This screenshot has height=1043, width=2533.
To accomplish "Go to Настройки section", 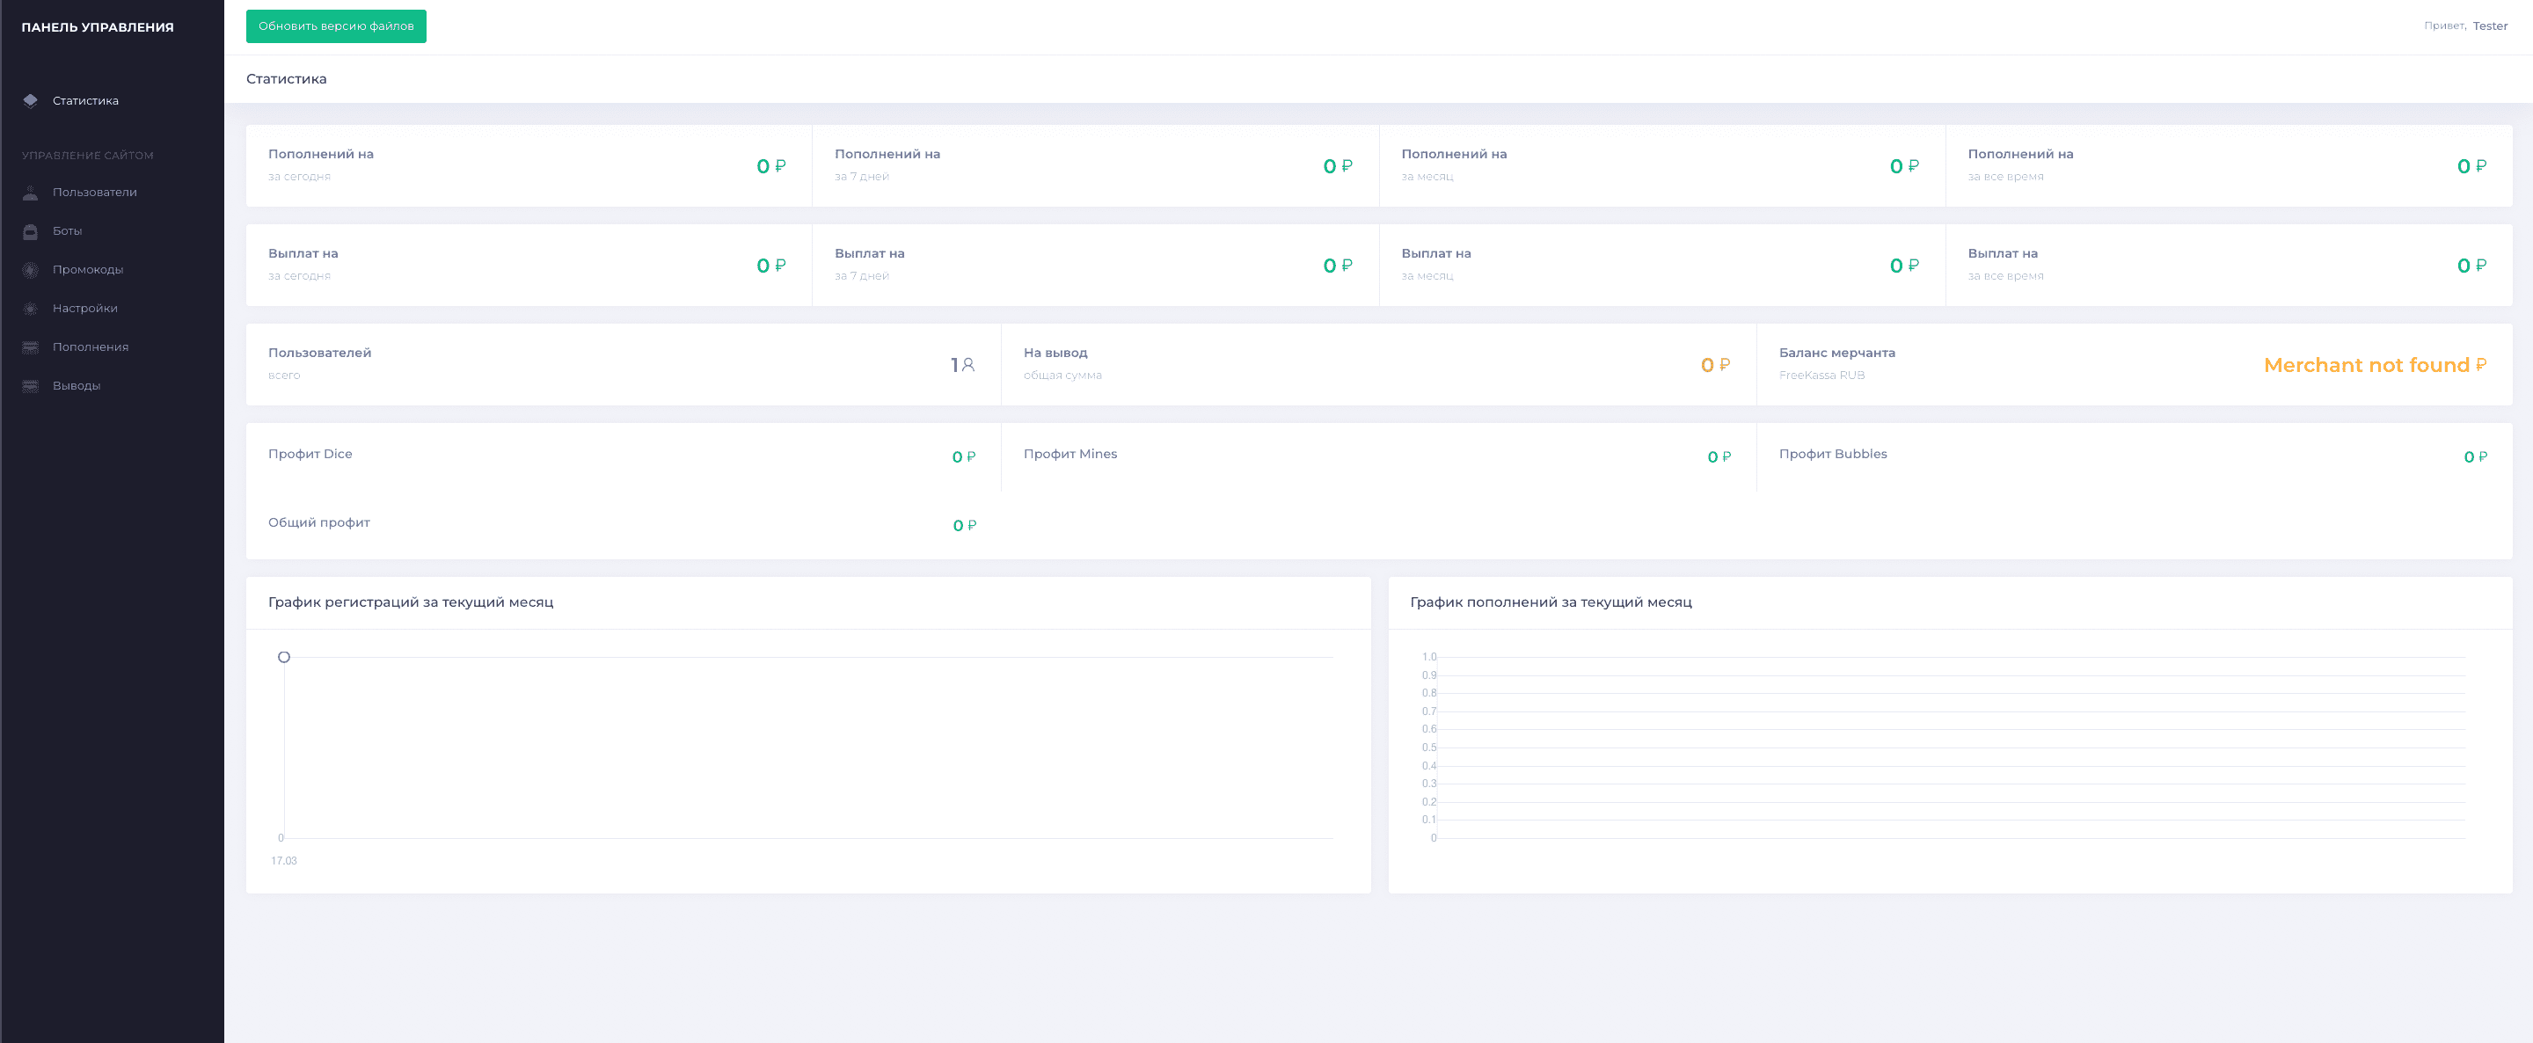I will click(x=84, y=309).
